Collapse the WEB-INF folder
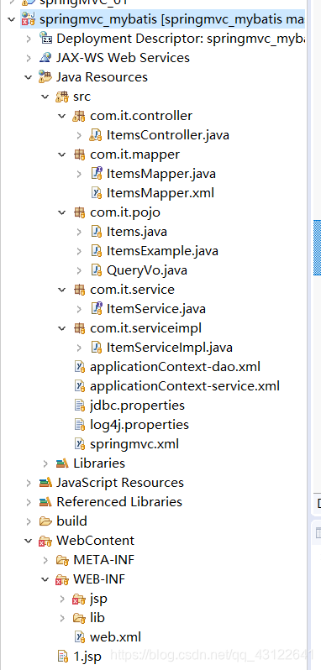This screenshot has height=670, width=321. coord(45,579)
